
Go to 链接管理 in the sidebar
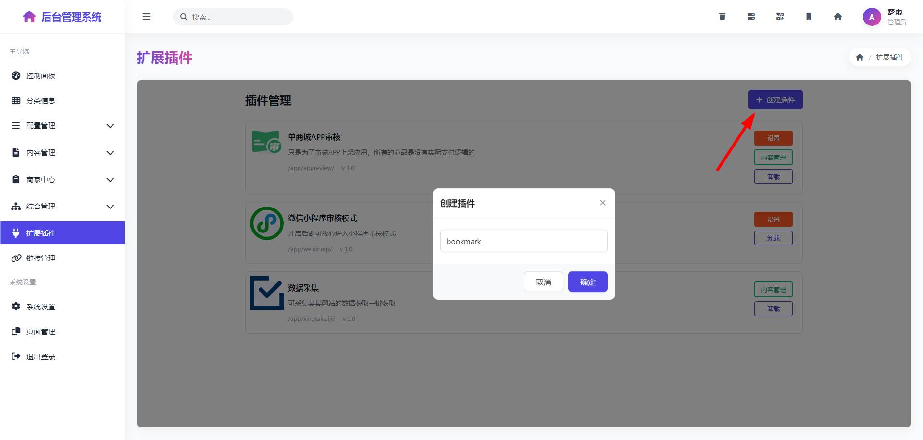[41, 258]
